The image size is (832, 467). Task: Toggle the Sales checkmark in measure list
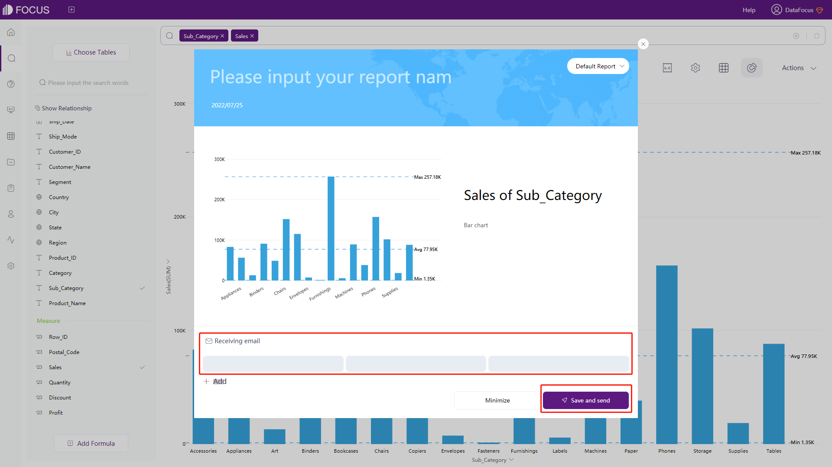coord(142,367)
